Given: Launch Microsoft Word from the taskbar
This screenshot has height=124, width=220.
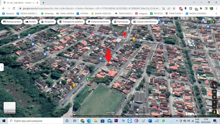Looking at the screenshot, I should pos(150,121).
